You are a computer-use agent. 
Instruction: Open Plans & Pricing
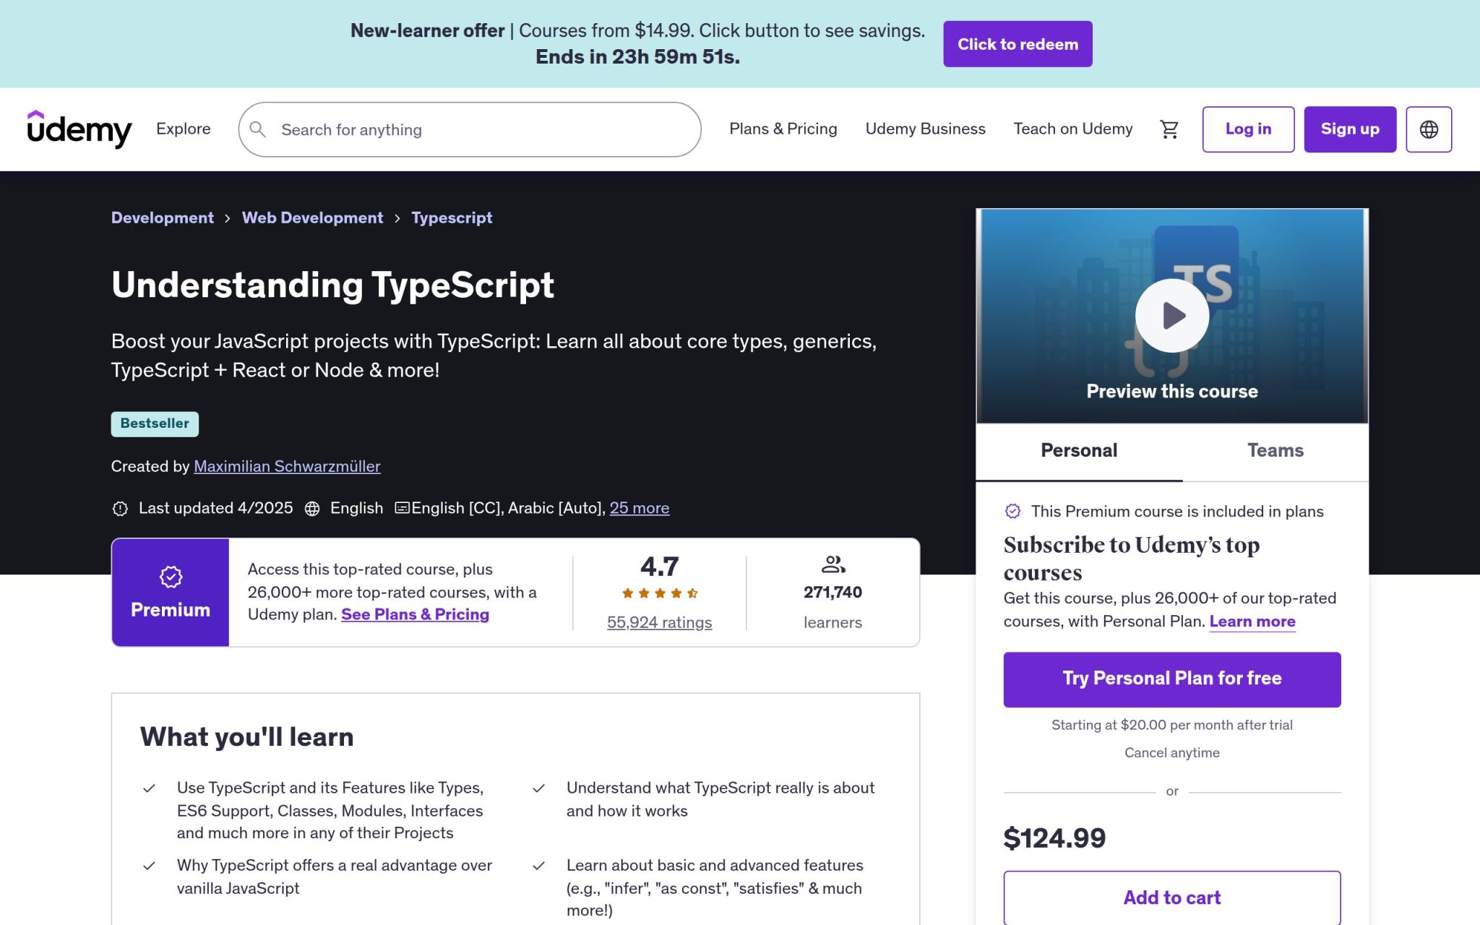point(783,129)
